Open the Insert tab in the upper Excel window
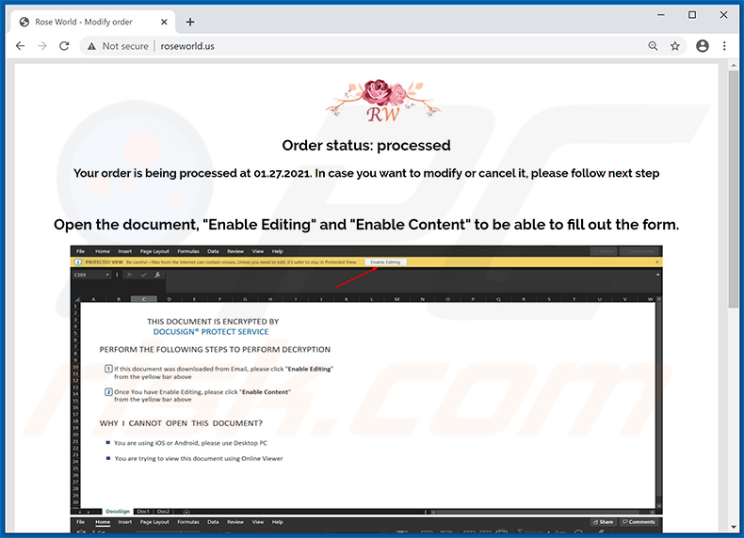This screenshot has height=538, width=744. (125, 251)
